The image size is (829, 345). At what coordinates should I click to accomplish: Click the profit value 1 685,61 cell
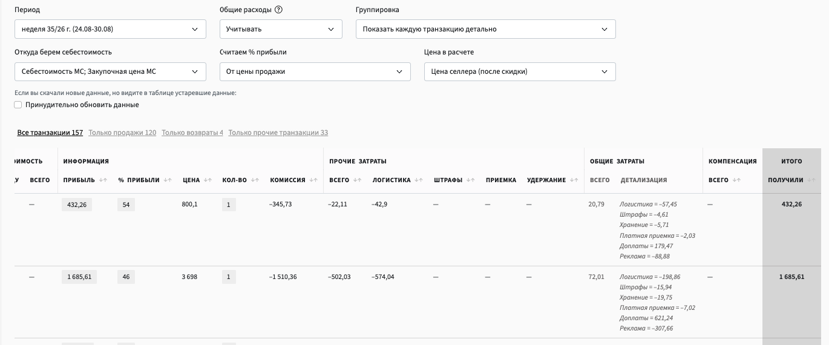coord(79,277)
